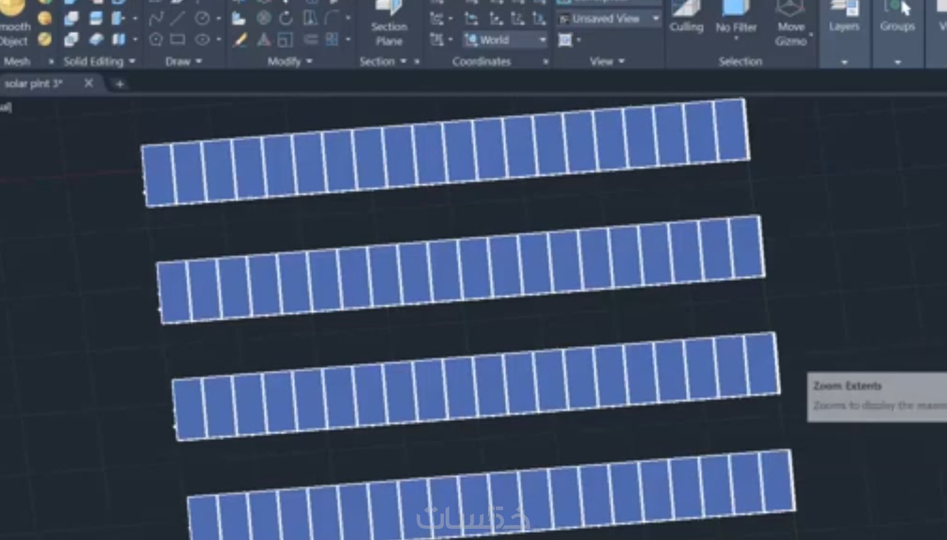Image resolution: width=947 pixels, height=540 pixels.
Task: Click the Move Gizmo button
Action: pos(790,23)
